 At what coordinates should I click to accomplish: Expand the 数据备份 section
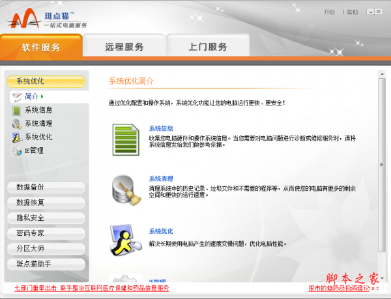click(46, 188)
